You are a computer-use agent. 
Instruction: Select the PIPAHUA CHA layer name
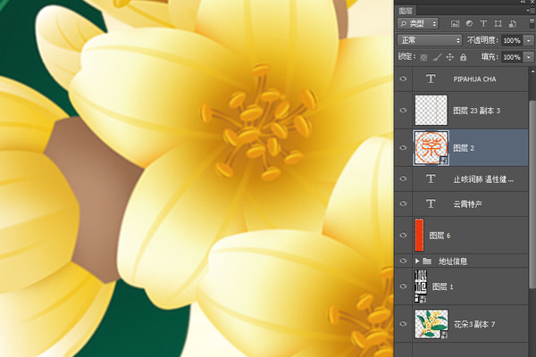(474, 79)
